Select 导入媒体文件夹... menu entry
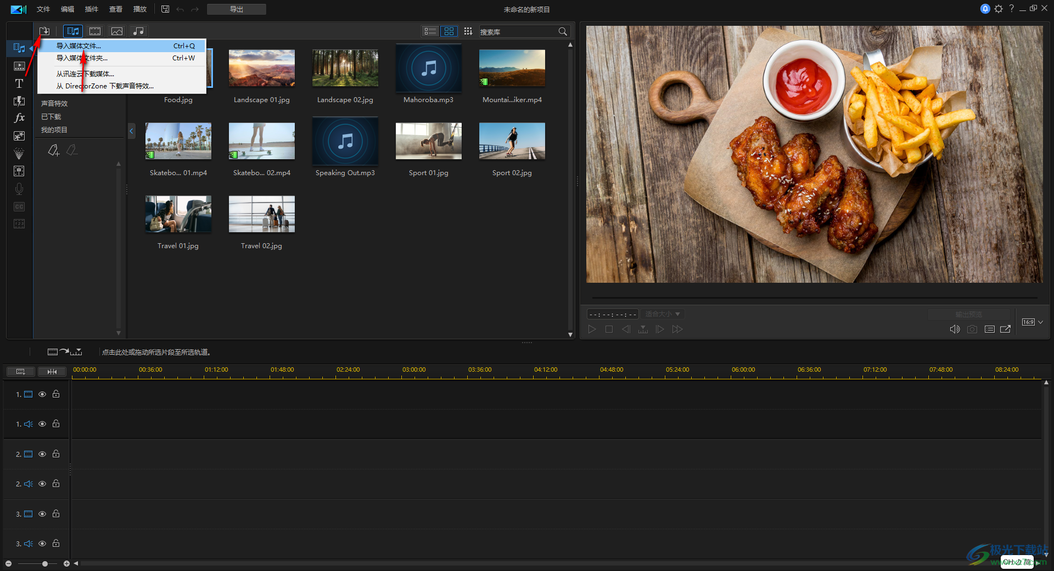The height and width of the screenshot is (571, 1054). 122,58
